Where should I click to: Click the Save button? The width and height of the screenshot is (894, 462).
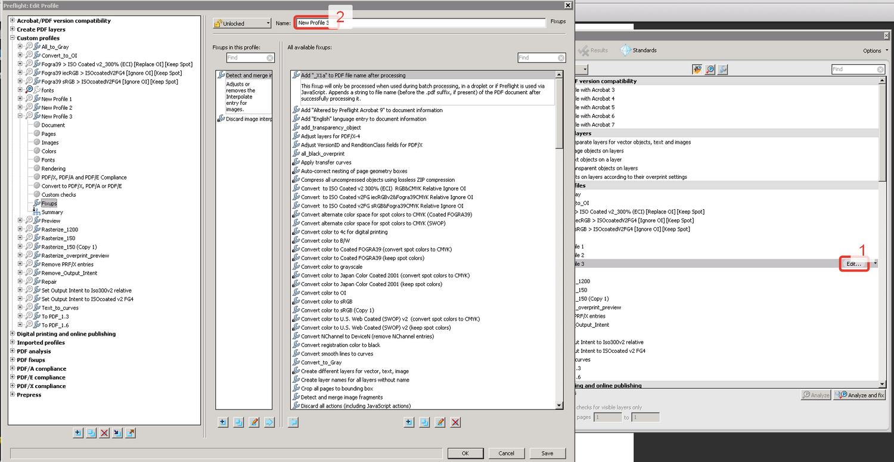547,453
